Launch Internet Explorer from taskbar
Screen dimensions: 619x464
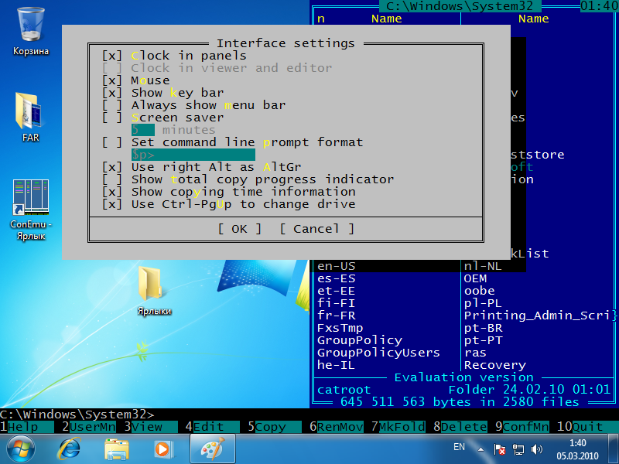70,448
